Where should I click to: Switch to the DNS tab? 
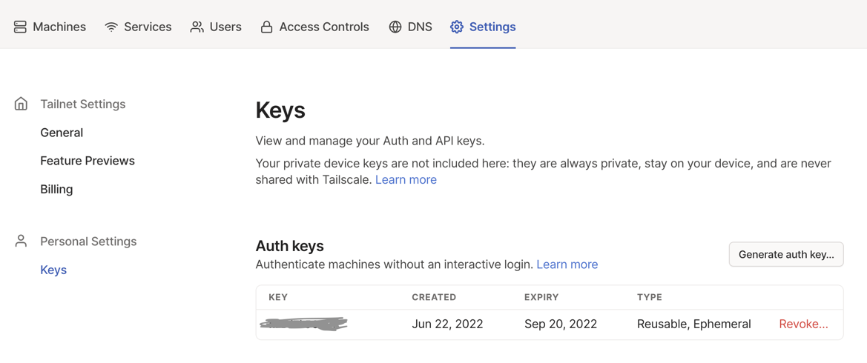pos(410,27)
